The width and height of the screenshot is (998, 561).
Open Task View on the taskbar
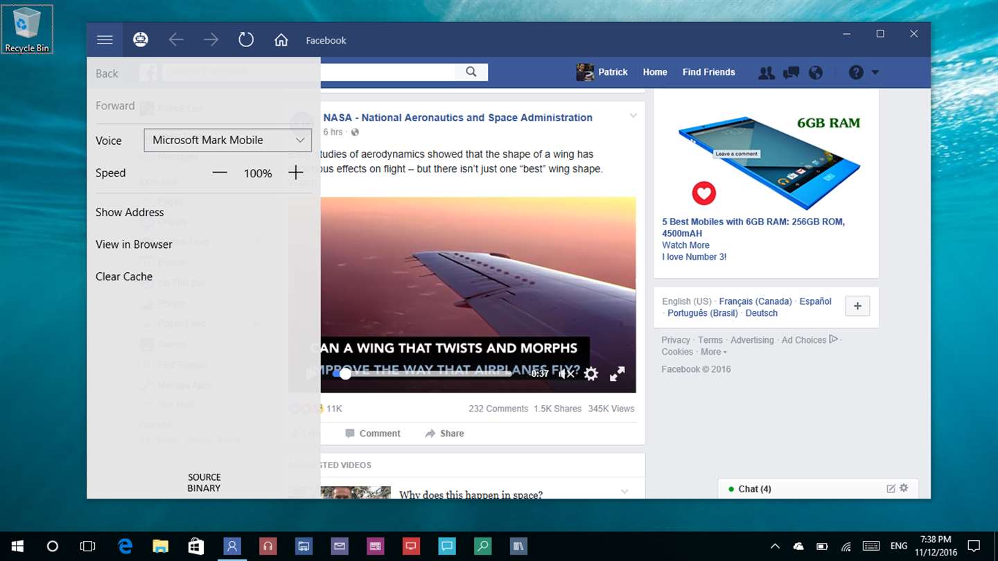click(87, 546)
